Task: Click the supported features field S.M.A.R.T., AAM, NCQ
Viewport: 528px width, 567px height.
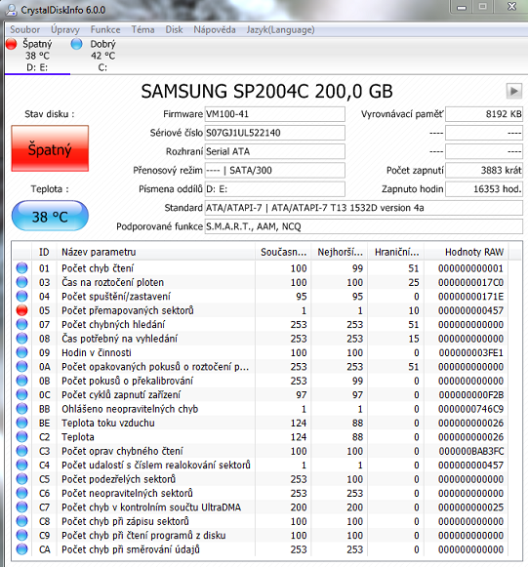Action: (x=363, y=226)
